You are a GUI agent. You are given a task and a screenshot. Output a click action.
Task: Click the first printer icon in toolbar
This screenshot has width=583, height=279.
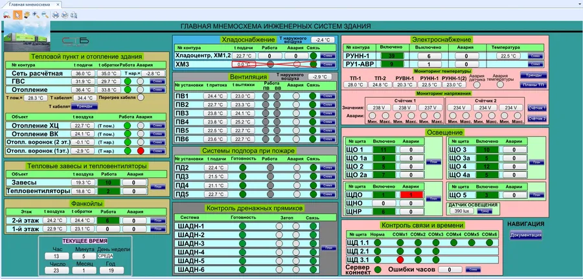click(56, 14)
